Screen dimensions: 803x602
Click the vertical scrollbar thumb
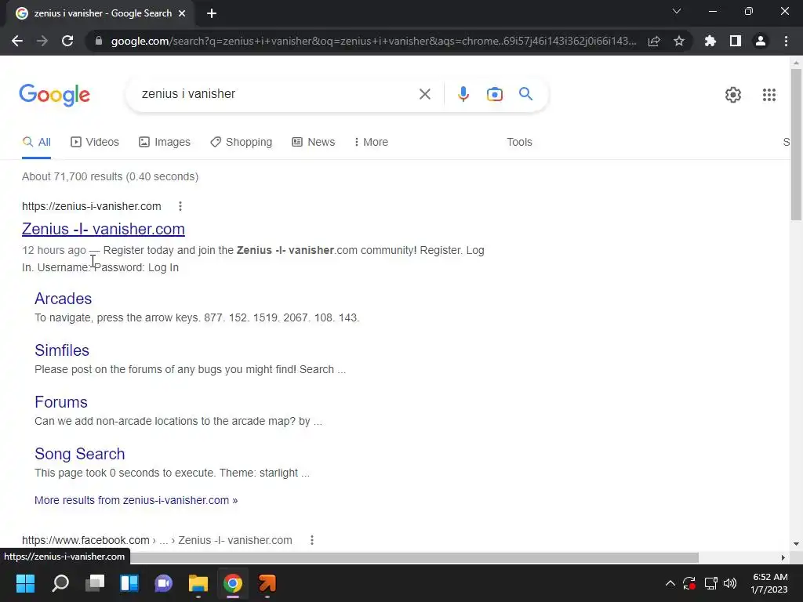tap(796, 144)
